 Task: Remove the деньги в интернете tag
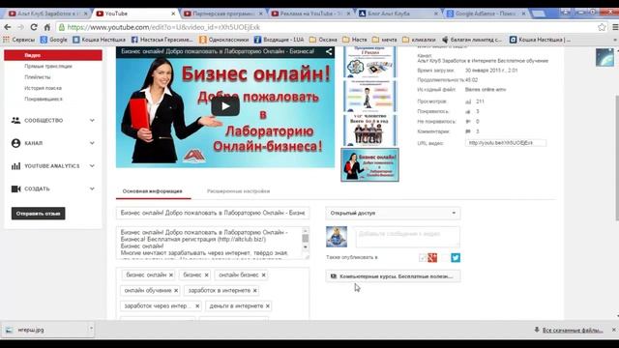(268, 306)
